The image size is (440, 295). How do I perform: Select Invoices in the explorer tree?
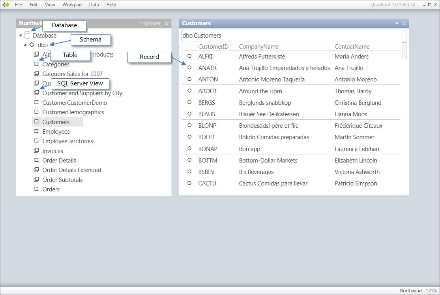tap(52, 151)
